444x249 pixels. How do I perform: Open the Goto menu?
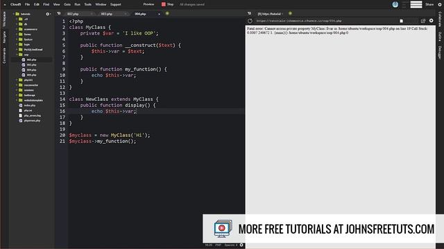point(67,5)
